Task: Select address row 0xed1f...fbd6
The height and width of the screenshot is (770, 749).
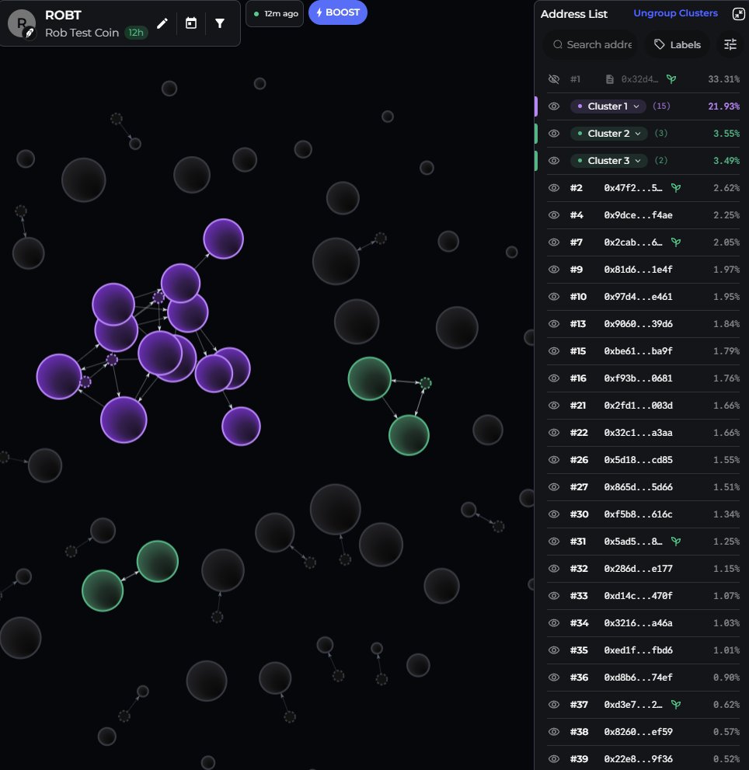Action: 643,650
